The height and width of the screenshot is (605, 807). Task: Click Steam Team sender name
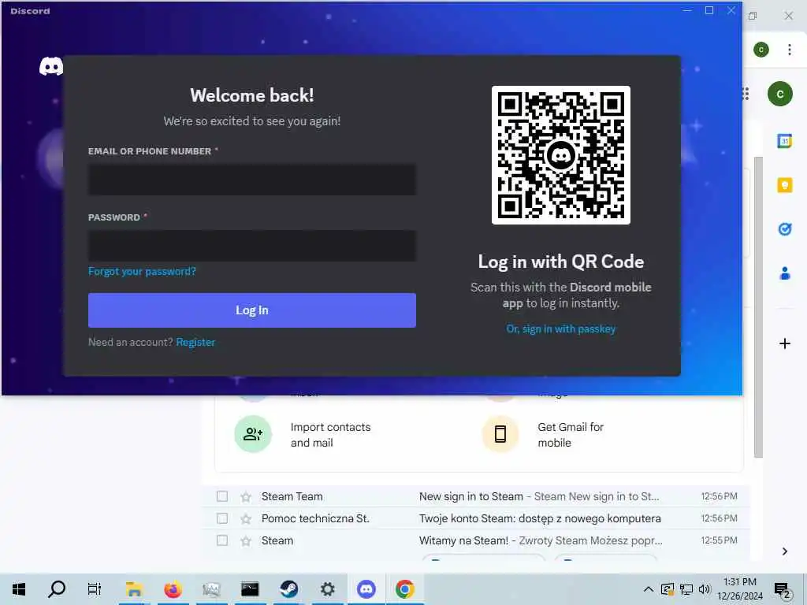tap(292, 496)
